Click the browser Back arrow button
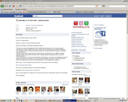The image size is (128, 102). pos(2,6)
